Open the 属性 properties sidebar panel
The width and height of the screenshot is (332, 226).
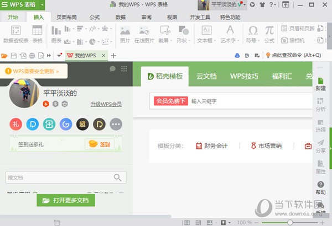pyautogui.click(x=320, y=167)
